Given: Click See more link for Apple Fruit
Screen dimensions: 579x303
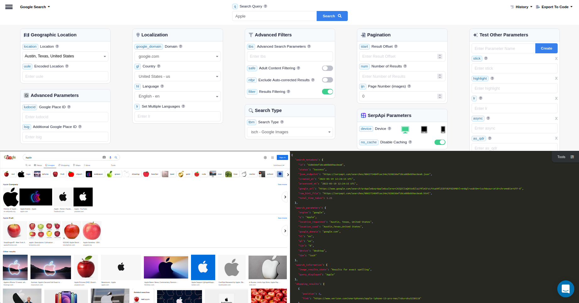Looking at the screenshot, I should [282, 218].
